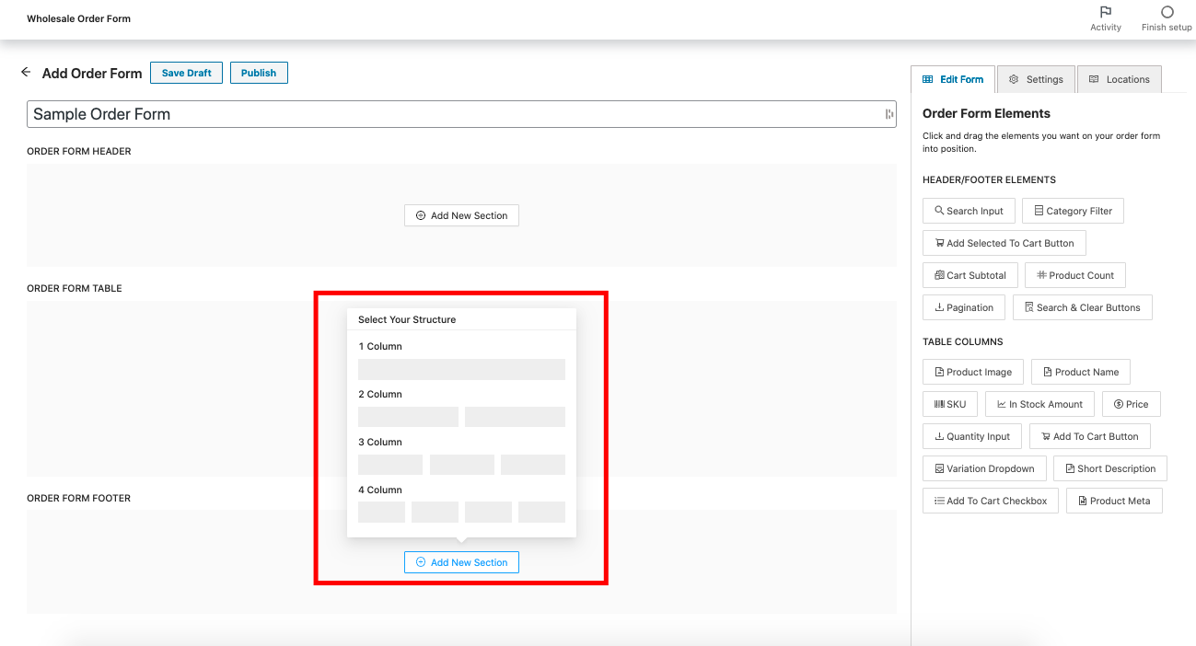This screenshot has height=646, width=1196.
Task: Choose the 2 Column structure layout
Action: (x=461, y=417)
